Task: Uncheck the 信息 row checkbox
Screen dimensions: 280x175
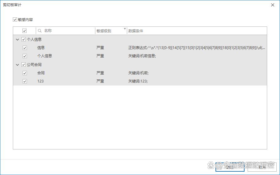Action: pos(25,48)
